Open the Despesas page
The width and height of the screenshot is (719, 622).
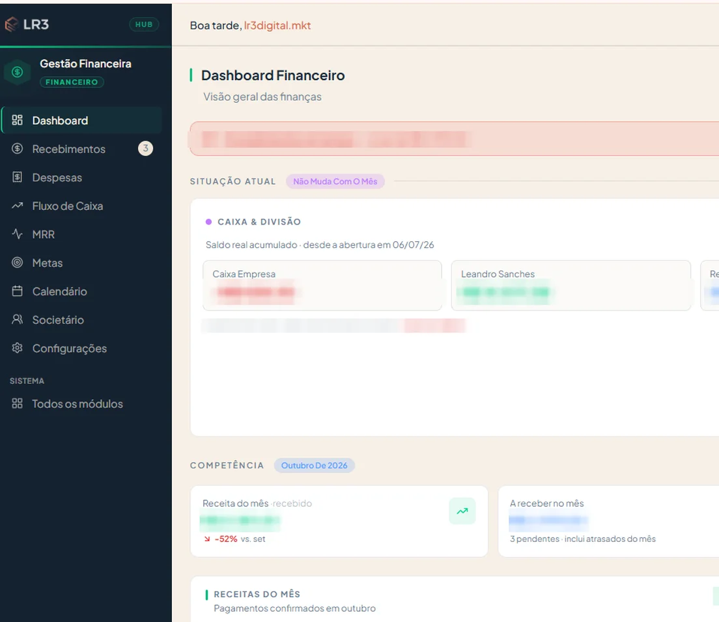[x=82, y=177]
